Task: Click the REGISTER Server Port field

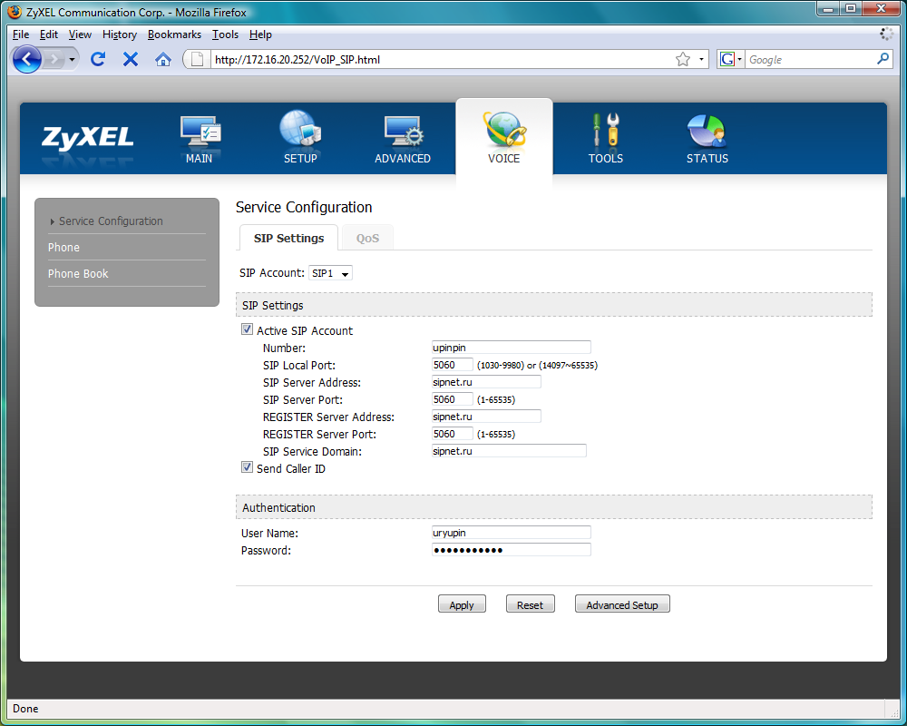Action: (x=453, y=434)
